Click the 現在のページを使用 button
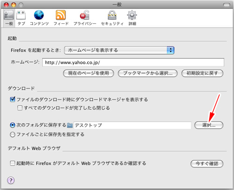Image resolution: width=234 pixels, height=190 pixels. click(x=88, y=73)
